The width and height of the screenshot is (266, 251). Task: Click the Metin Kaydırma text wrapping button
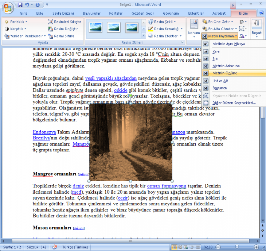coord(220,36)
